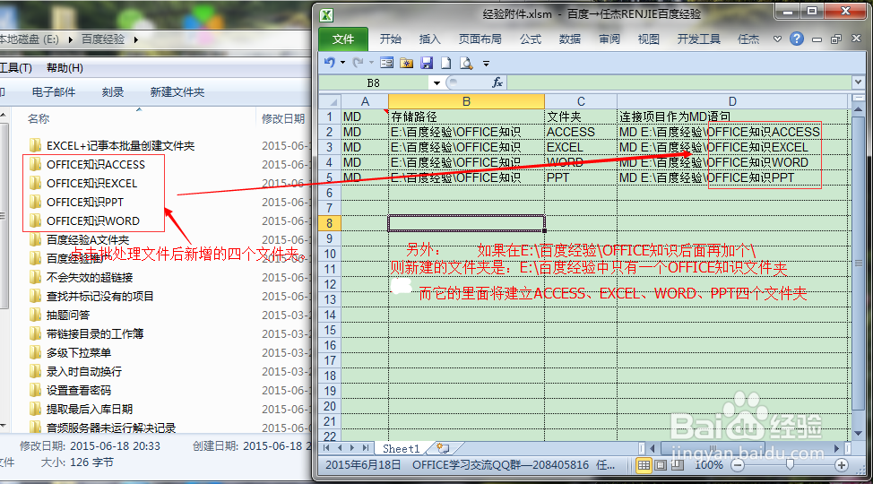Expand the formula bar with its chevron
This screenshot has width=873, height=484.
point(858,82)
